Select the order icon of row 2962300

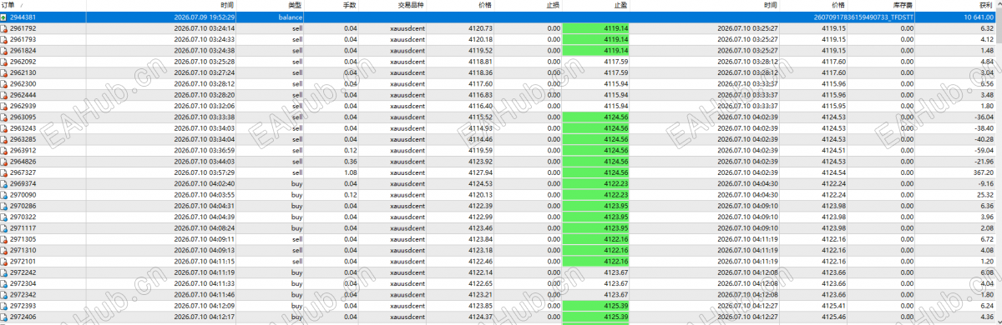pos(4,83)
